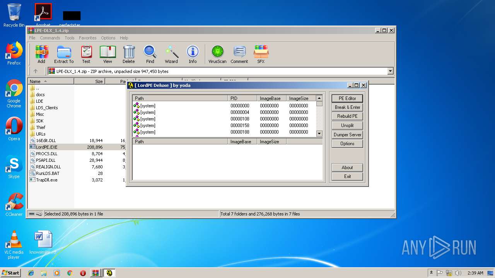Open the Opera desktop shortcut
Image resolution: width=495 pixels, height=278 pixels.
(x=14, y=129)
